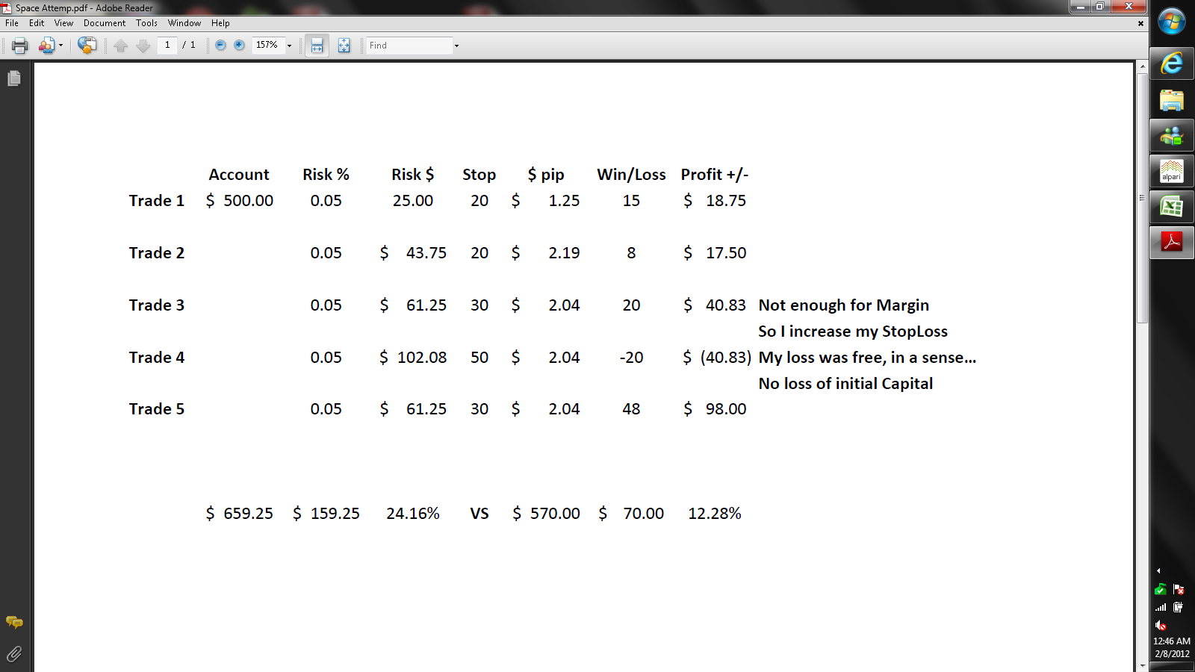Viewport: 1195px width, 672px height.
Task: Click the 'Trade 5' row label
Action: tap(157, 409)
